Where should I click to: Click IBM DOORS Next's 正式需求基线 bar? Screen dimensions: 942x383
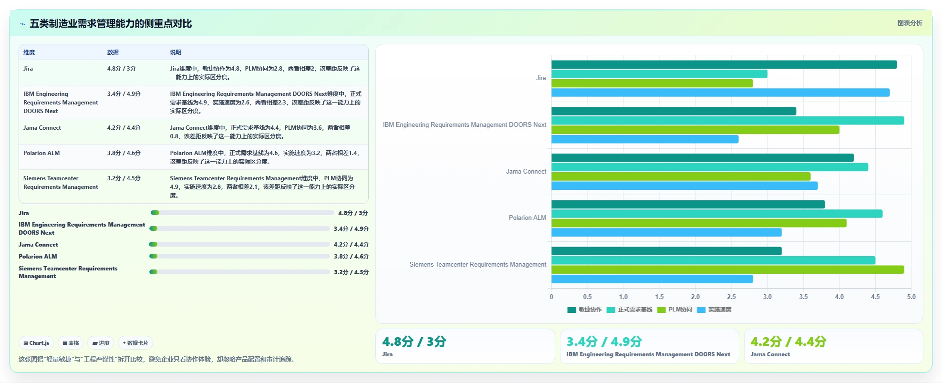[x=728, y=121]
